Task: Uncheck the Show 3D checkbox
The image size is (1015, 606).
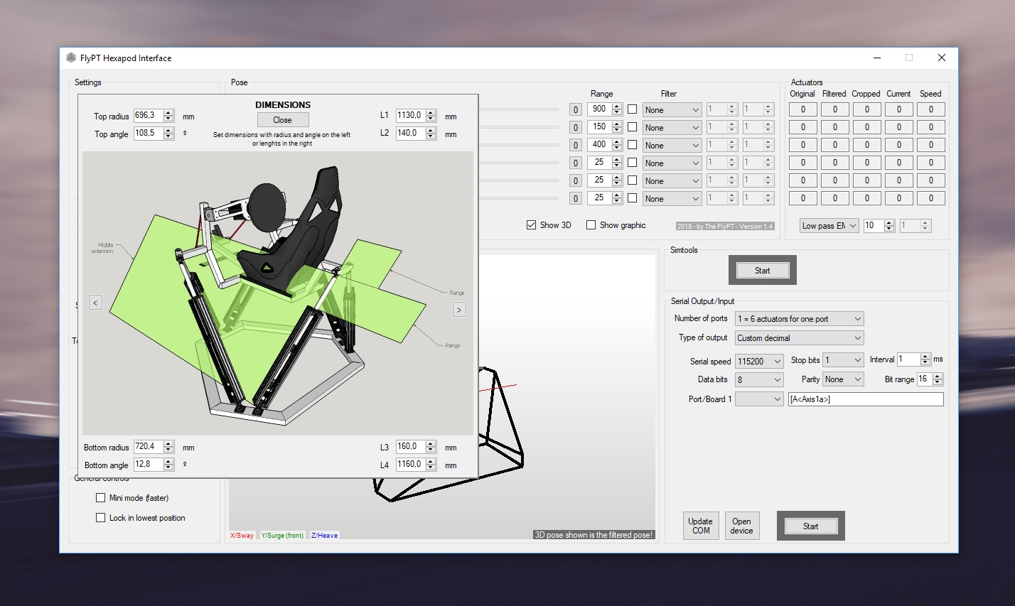Action: 531,225
